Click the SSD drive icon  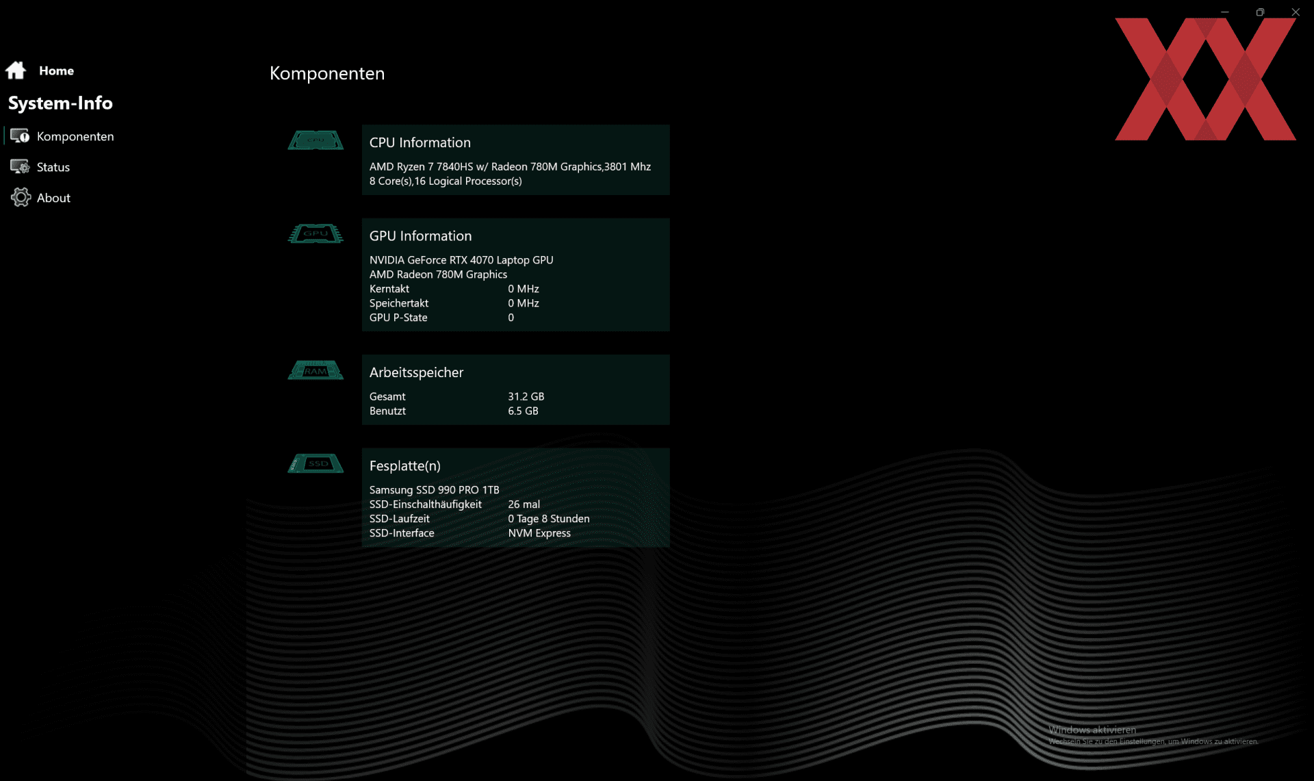(315, 463)
